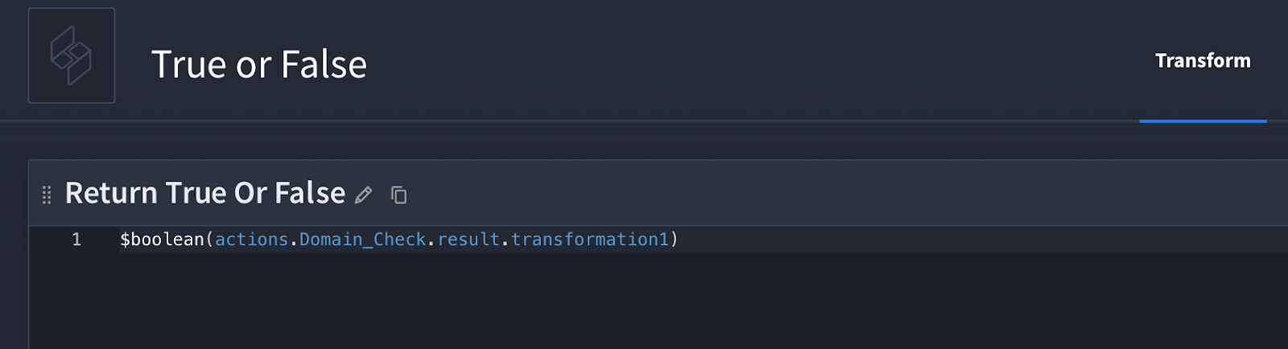
Task: Click the empty editor area below line 1
Action: (x=644, y=306)
